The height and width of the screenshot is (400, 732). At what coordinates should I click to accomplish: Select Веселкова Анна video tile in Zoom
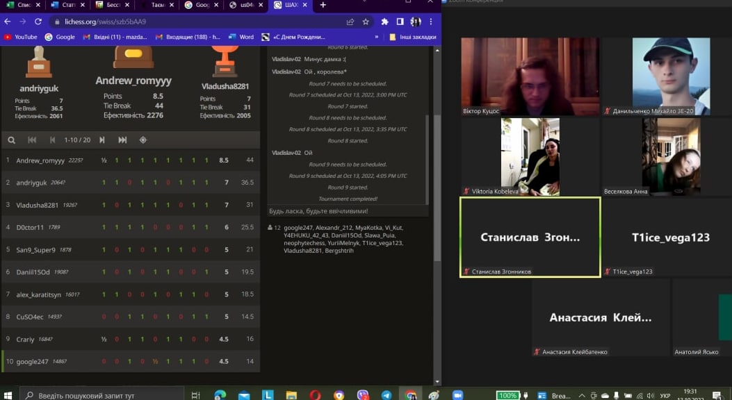coord(670,157)
